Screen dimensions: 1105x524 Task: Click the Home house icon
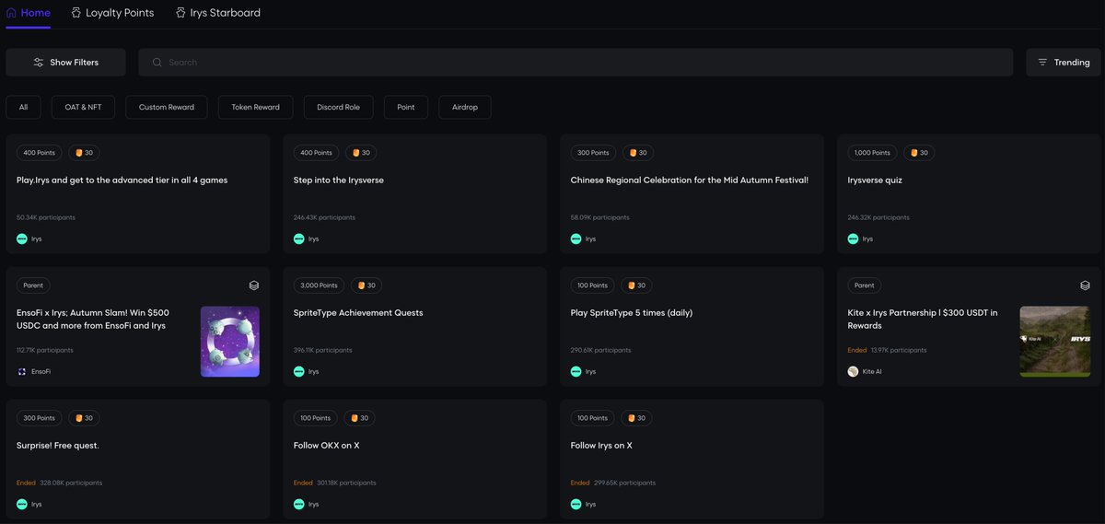[11, 13]
